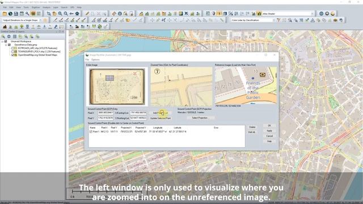
Task: Click the Pixel X input field
Action: (x=105, y=113)
